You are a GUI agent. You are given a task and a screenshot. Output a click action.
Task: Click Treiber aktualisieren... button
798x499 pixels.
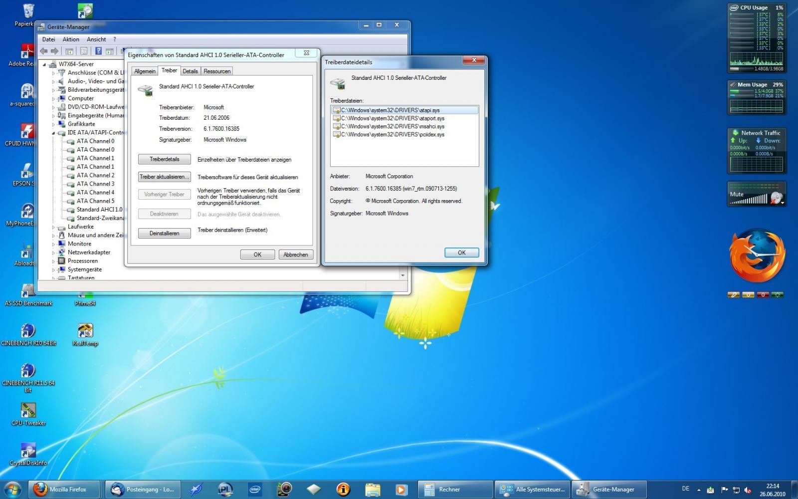click(x=164, y=177)
